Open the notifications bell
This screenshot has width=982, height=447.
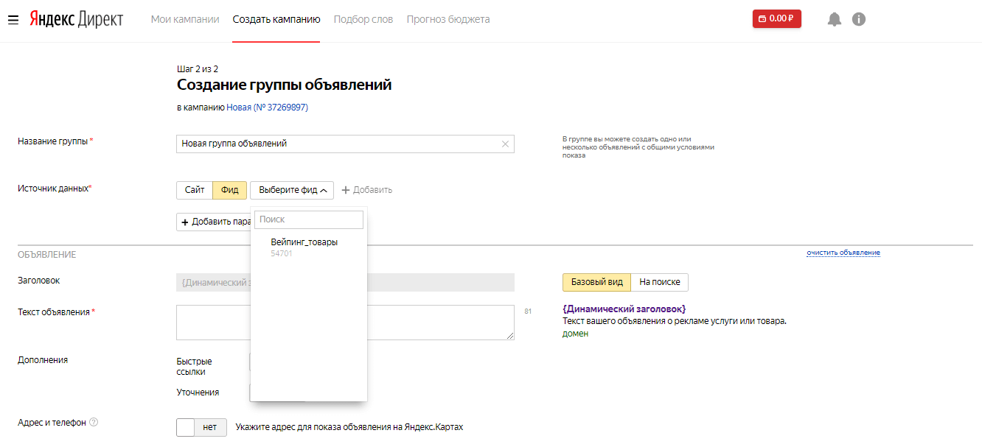click(x=834, y=19)
